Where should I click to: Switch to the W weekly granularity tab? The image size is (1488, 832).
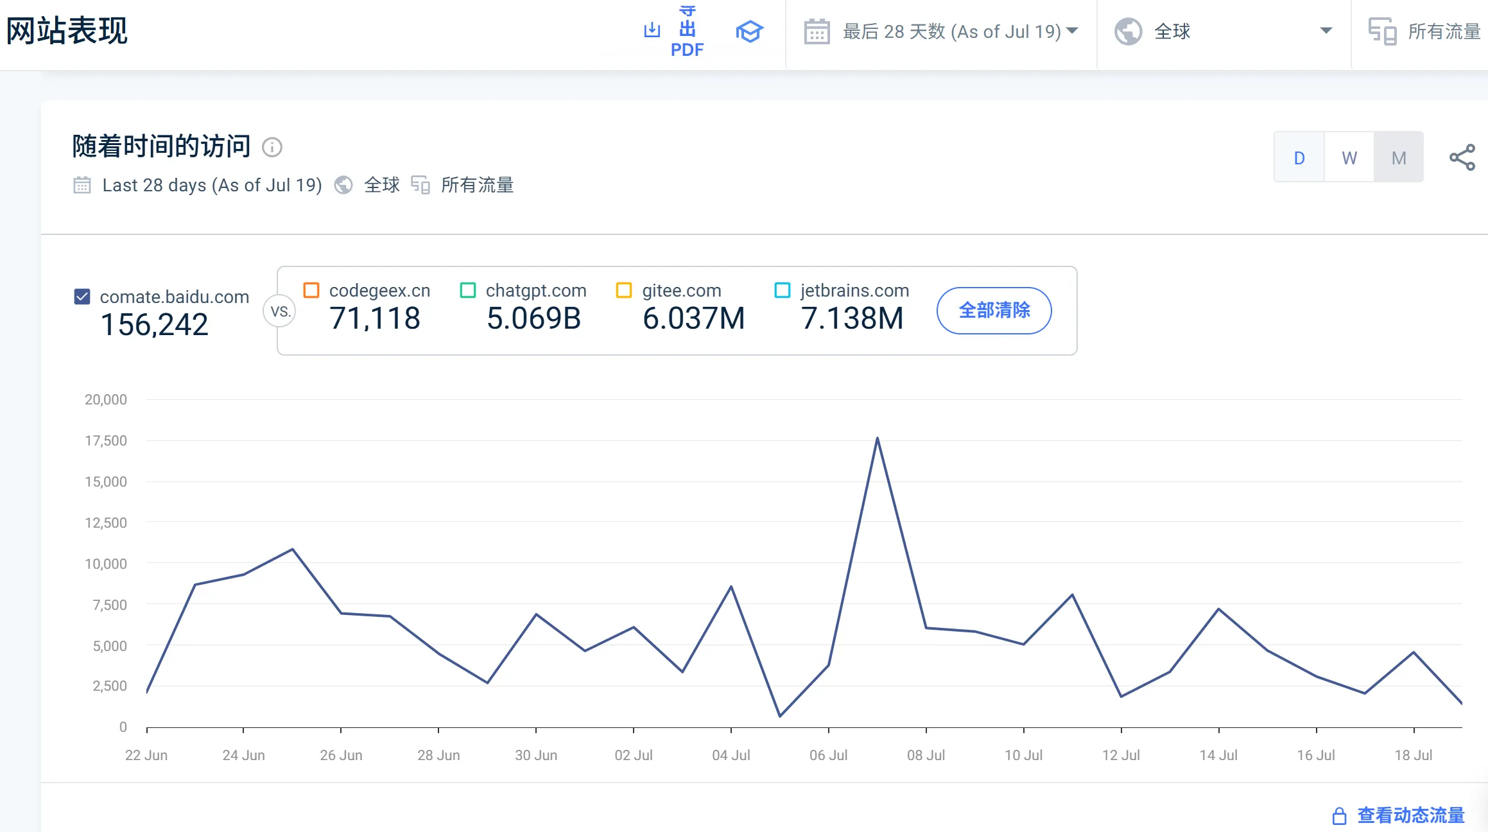click(x=1349, y=158)
